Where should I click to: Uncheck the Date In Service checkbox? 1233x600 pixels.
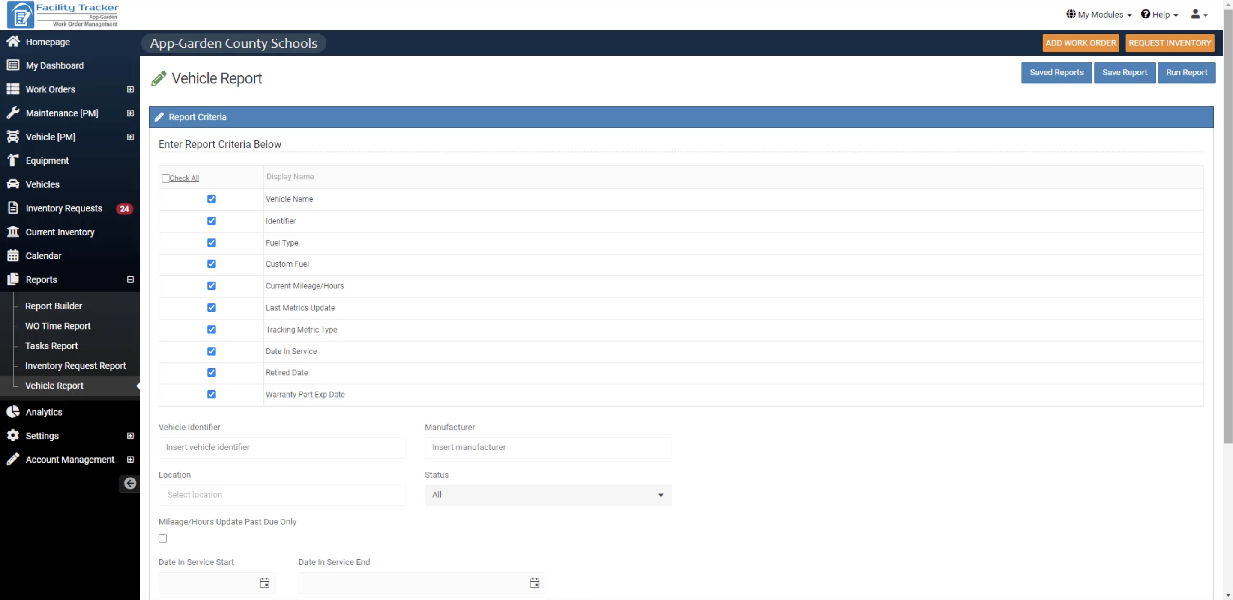point(212,351)
